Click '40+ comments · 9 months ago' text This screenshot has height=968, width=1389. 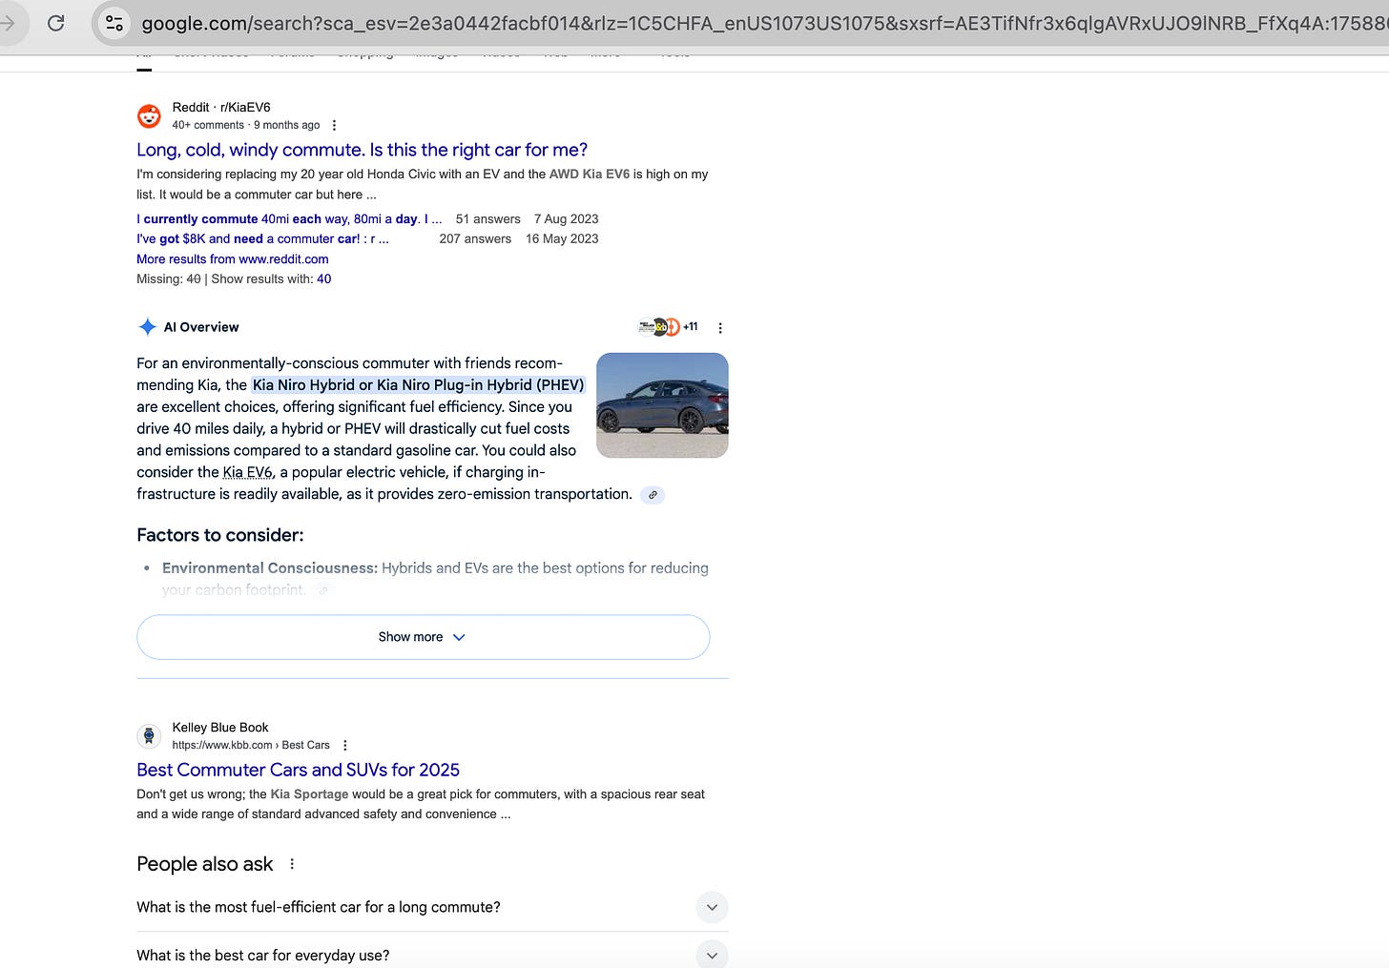click(246, 125)
